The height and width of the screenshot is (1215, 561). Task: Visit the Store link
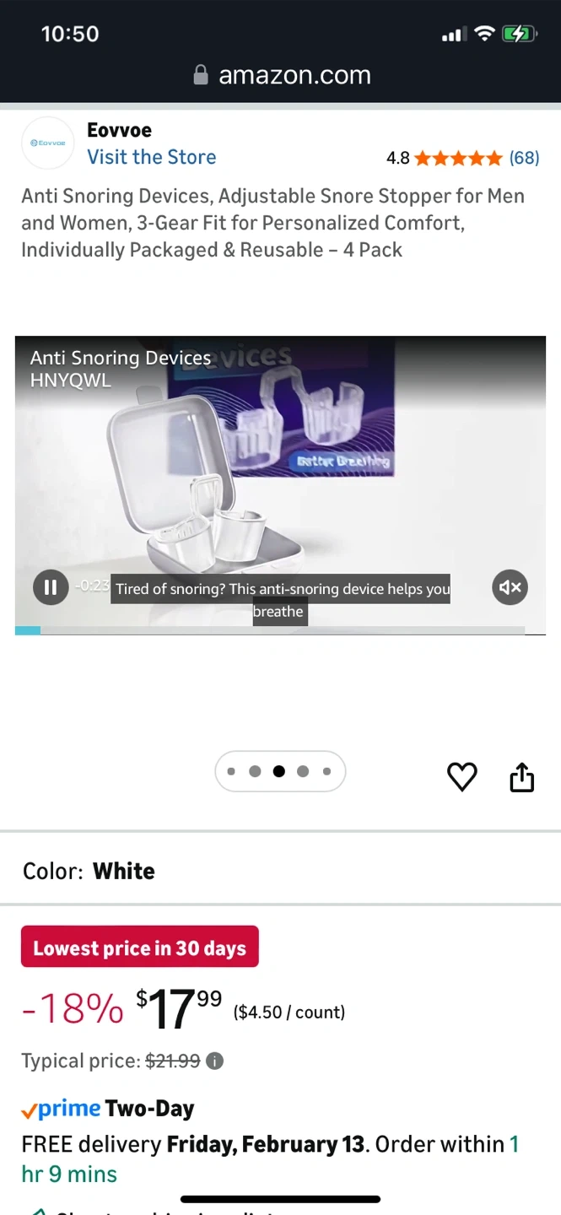152,157
